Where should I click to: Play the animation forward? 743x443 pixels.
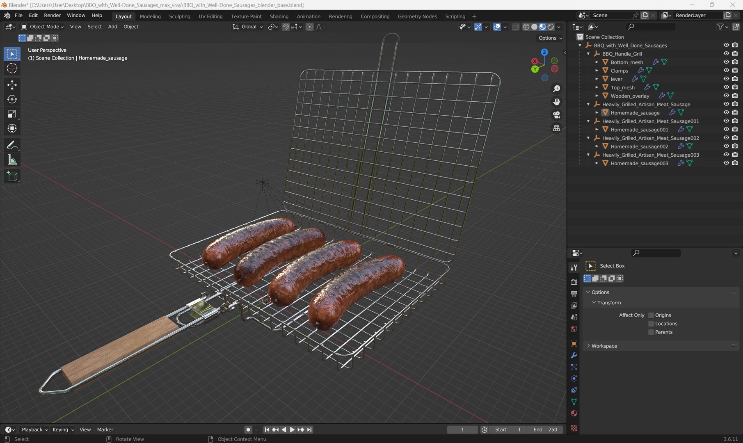pyautogui.click(x=292, y=429)
